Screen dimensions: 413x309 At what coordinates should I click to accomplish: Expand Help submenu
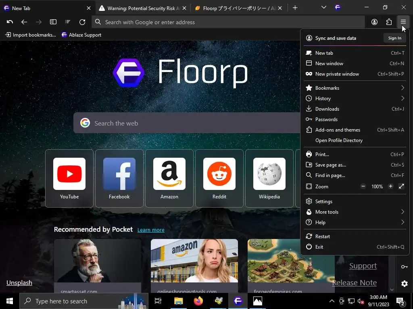pyautogui.click(x=355, y=222)
